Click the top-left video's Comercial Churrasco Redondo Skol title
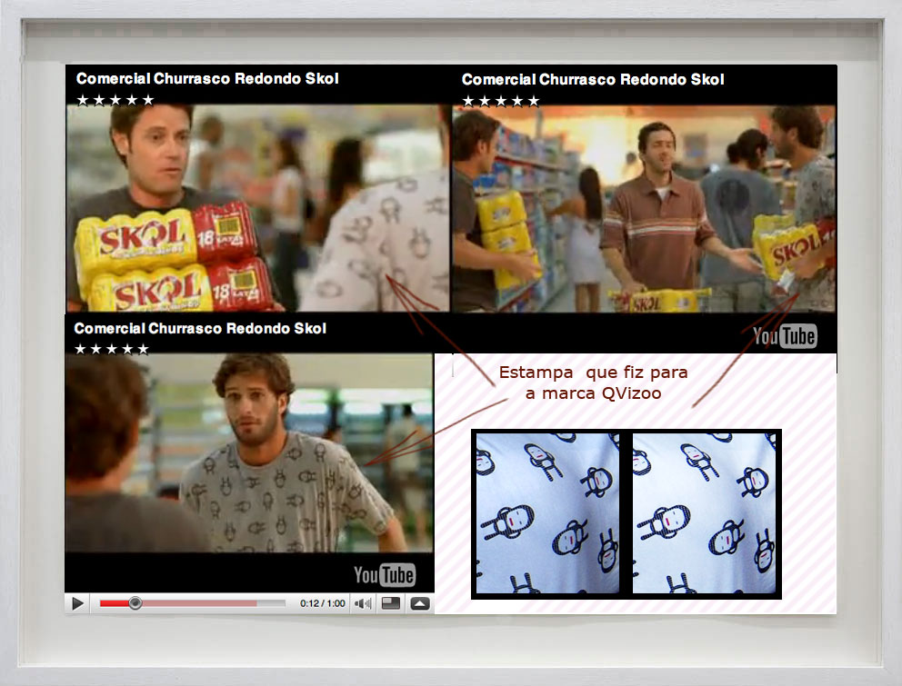 [207, 78]
